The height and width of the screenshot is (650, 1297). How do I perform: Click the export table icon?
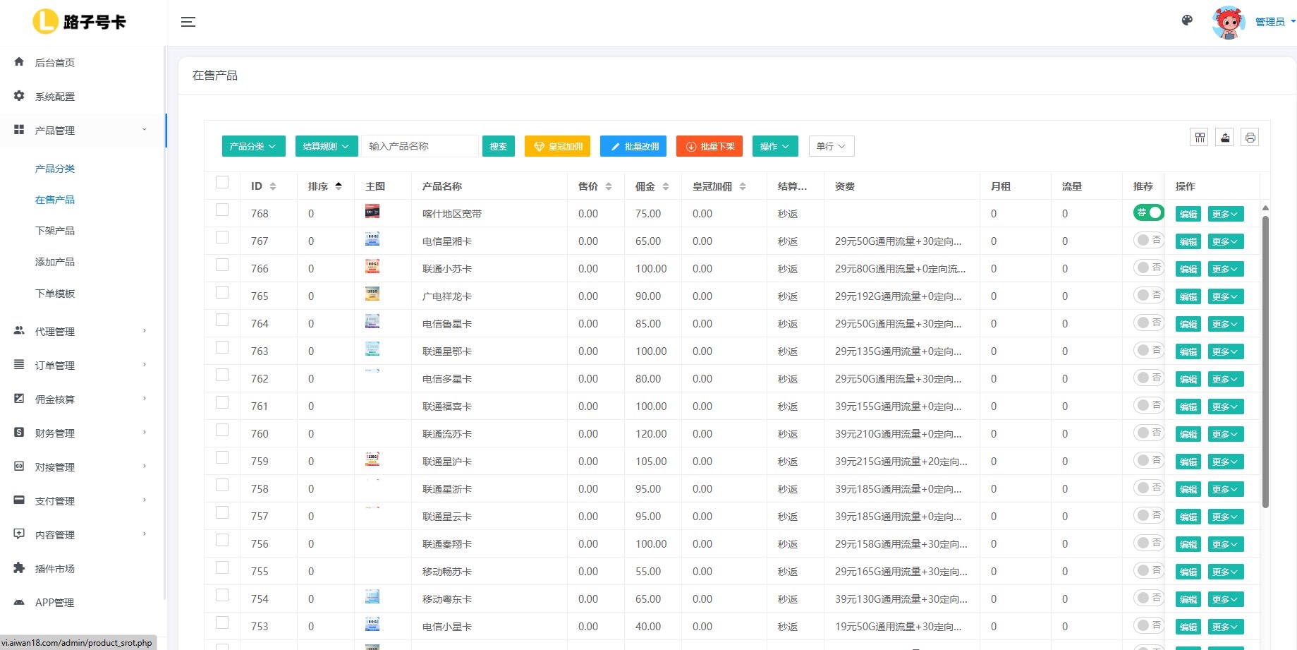point(1225,138)
